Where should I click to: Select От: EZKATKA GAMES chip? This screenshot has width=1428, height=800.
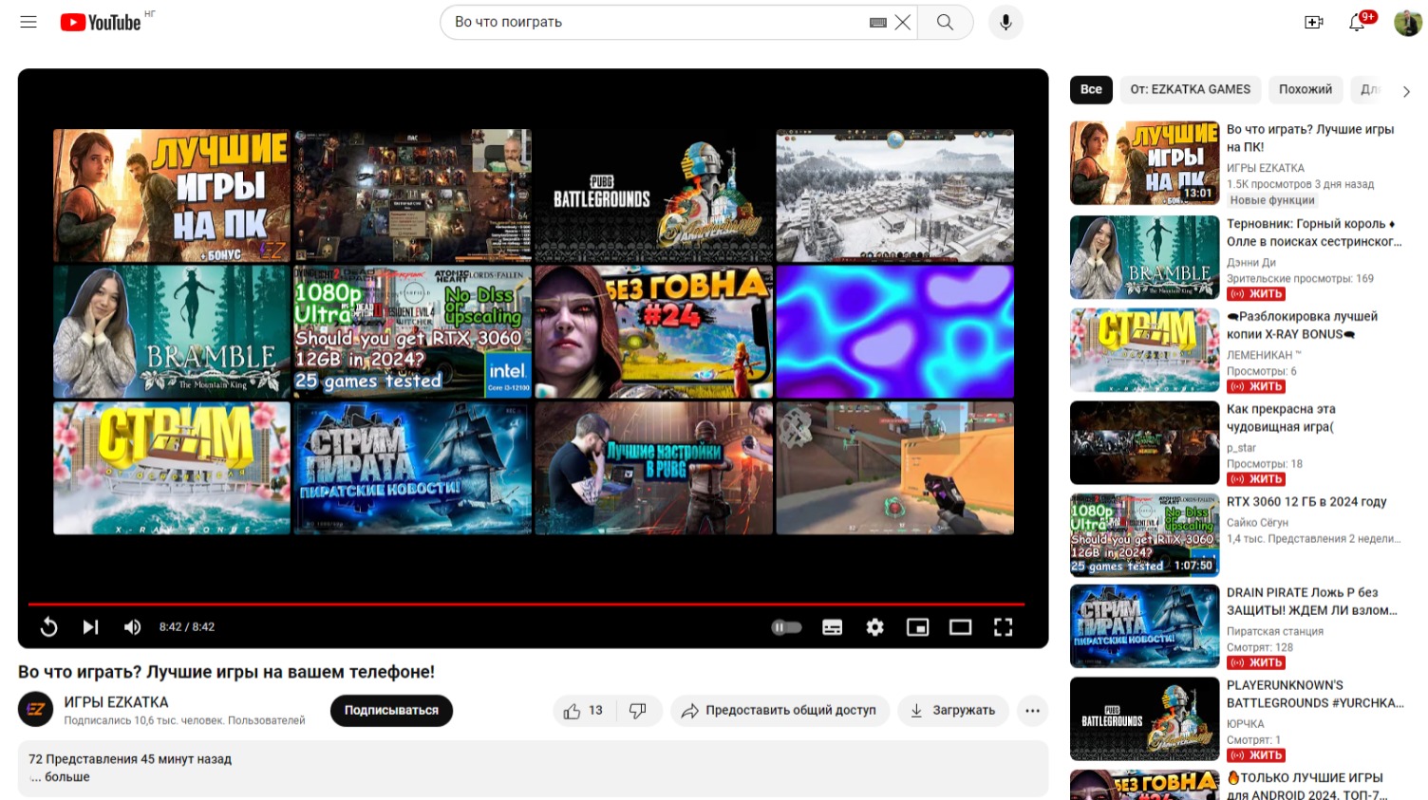[1190, 89]
